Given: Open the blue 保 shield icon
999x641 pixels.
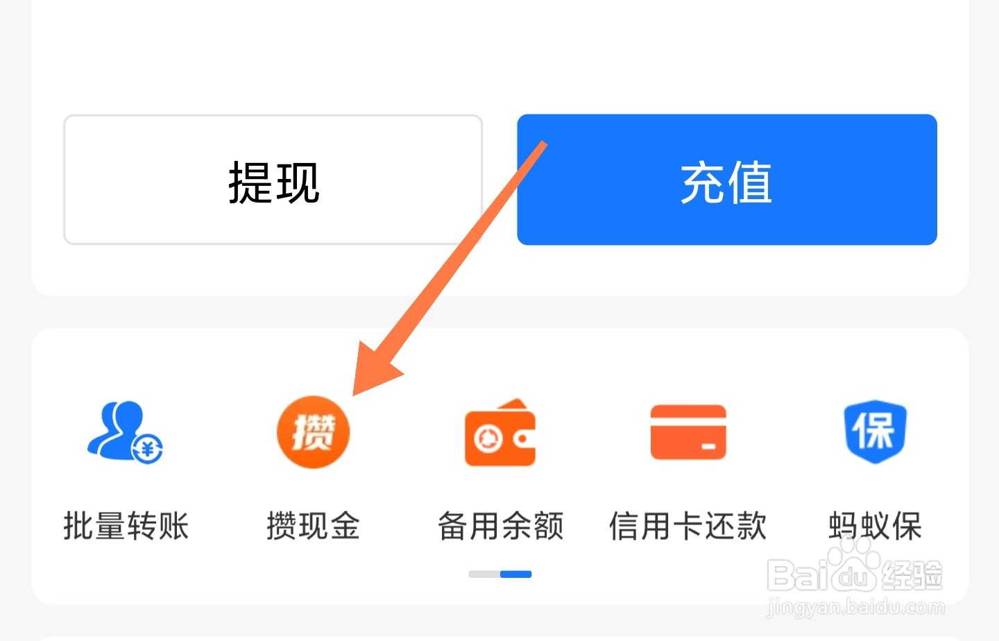Looking at the screenshot, I should 875,431.
